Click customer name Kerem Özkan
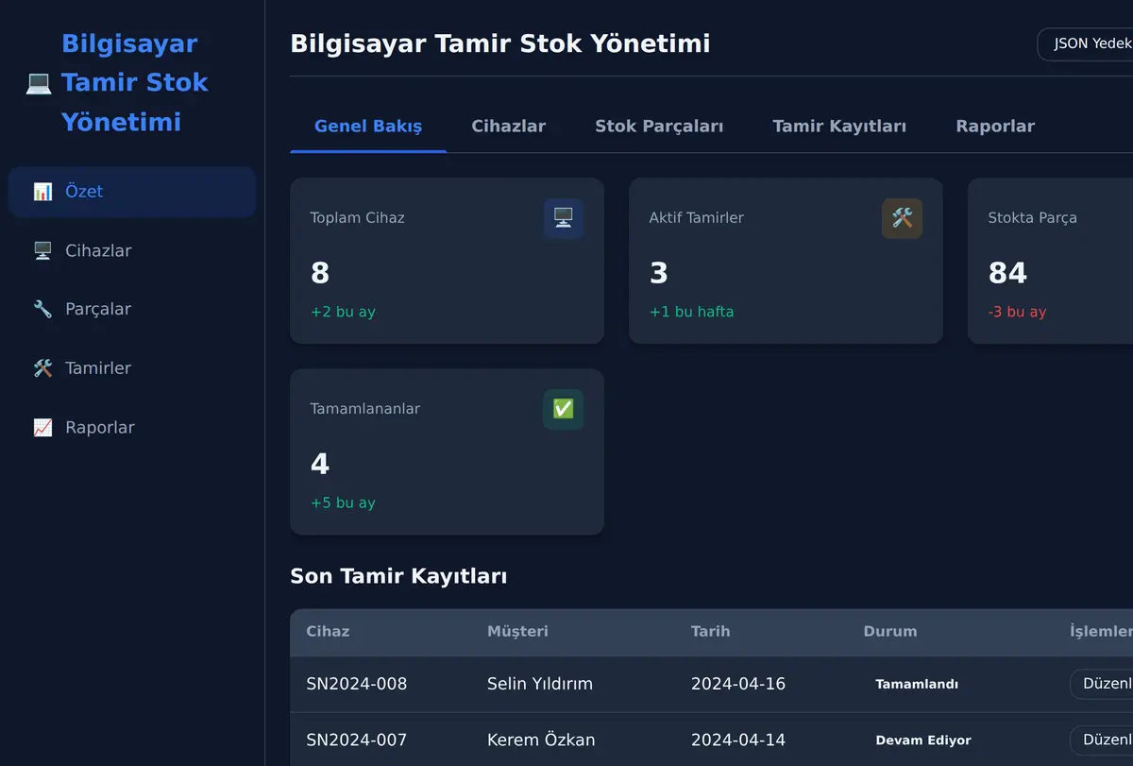 click(x=541, y=740)
